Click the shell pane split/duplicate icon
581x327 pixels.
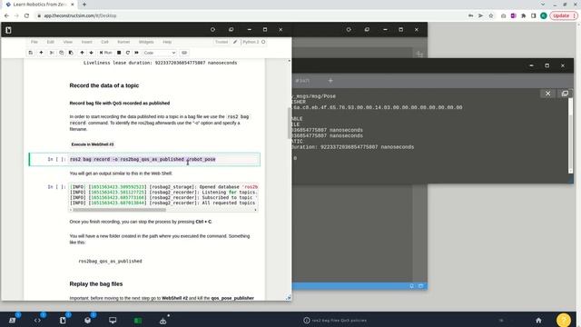pyautogui.click(x=565, y=94)
